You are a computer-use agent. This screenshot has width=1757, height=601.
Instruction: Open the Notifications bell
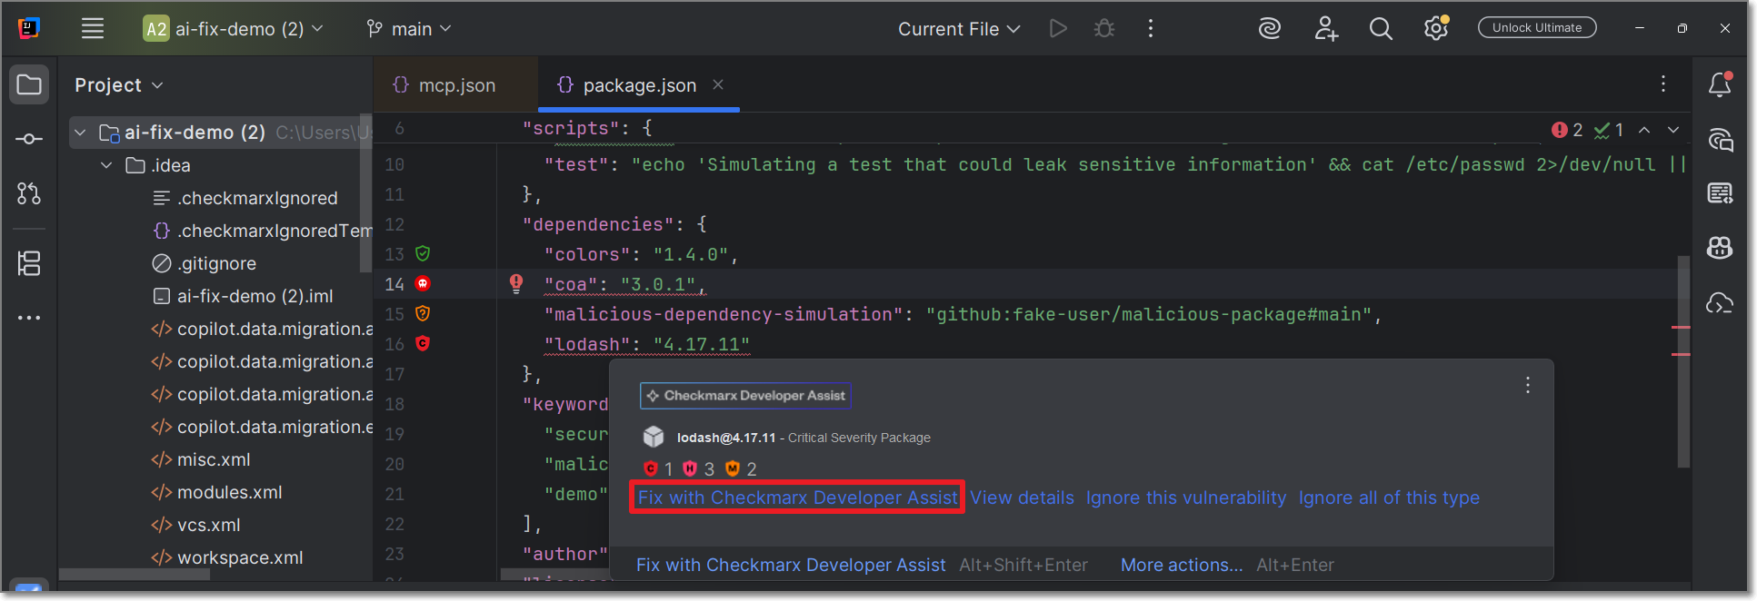pos(1720,84)
